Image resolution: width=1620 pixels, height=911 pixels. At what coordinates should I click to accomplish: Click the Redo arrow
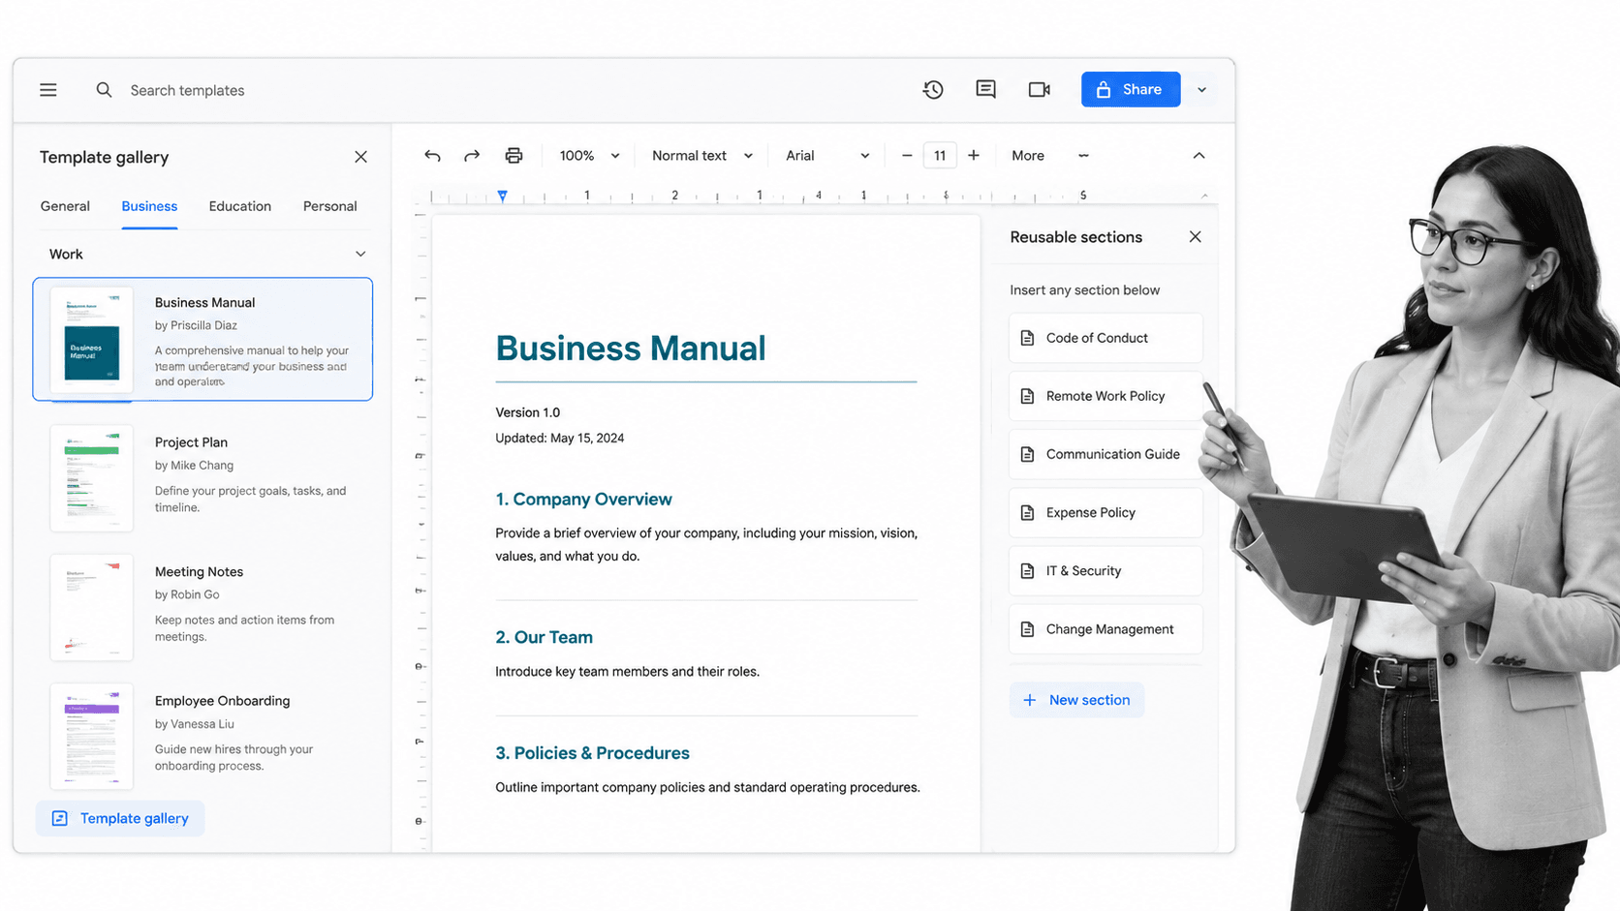click(x=472, y=156)
